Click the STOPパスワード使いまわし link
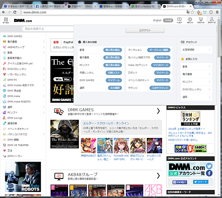The height and width of the screenshot is (198, 222). point(183,140)
